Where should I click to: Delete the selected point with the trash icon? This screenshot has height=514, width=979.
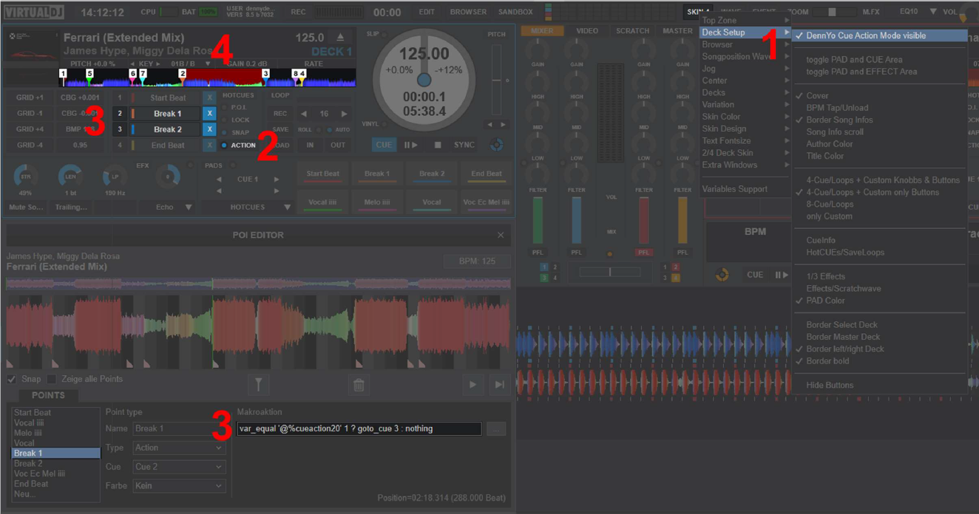pos(359,384)
